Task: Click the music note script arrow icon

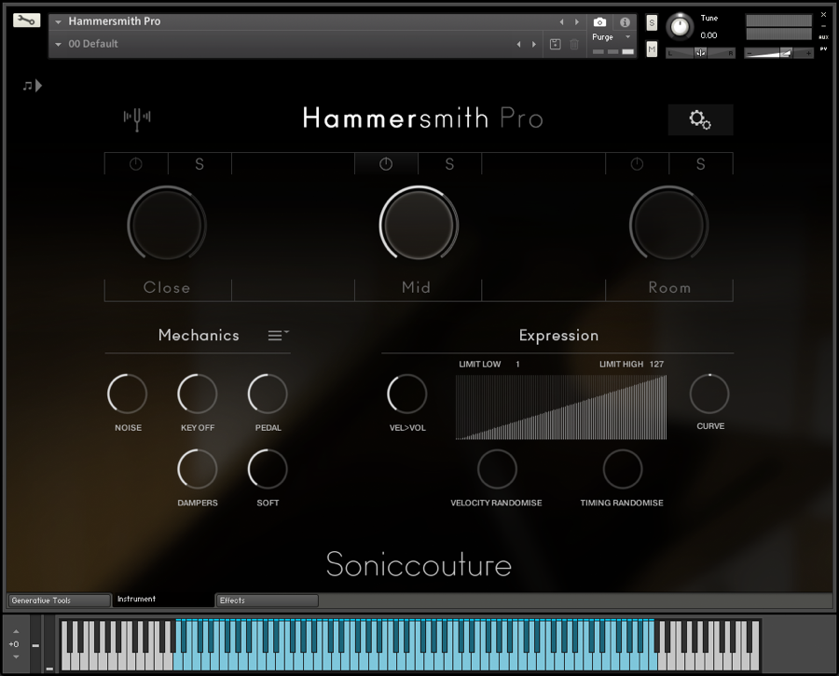Action: tap(32, 86)
